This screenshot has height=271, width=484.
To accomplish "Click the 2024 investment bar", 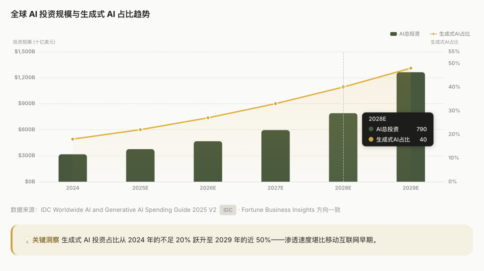I will click(x=73, y=168).
